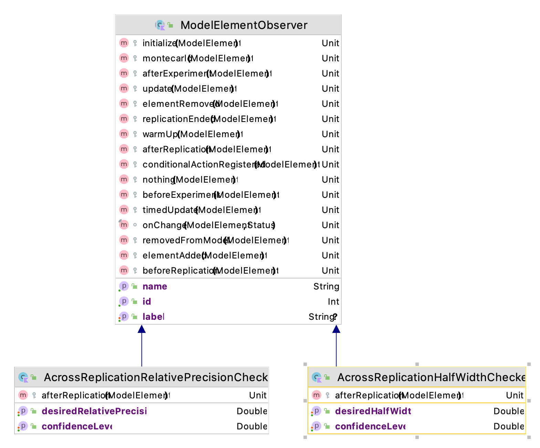Viewport: 540px width, 448px height.
Task: Select the beforeReplication(ModelElement) method row
Action: coord(228,271)
